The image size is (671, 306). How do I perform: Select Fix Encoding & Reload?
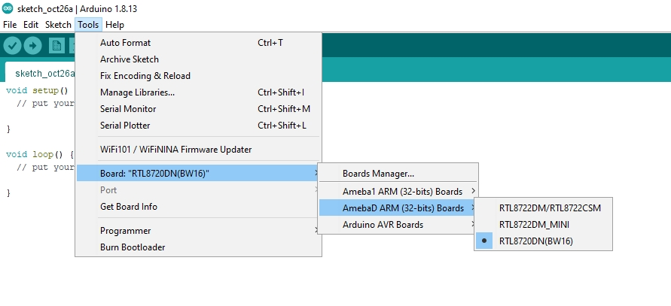pyautogui.click(x=199, y=76)
